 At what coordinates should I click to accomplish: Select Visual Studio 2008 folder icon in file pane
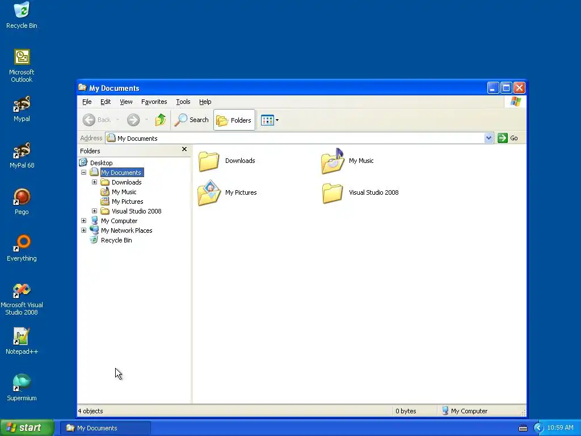332,193
